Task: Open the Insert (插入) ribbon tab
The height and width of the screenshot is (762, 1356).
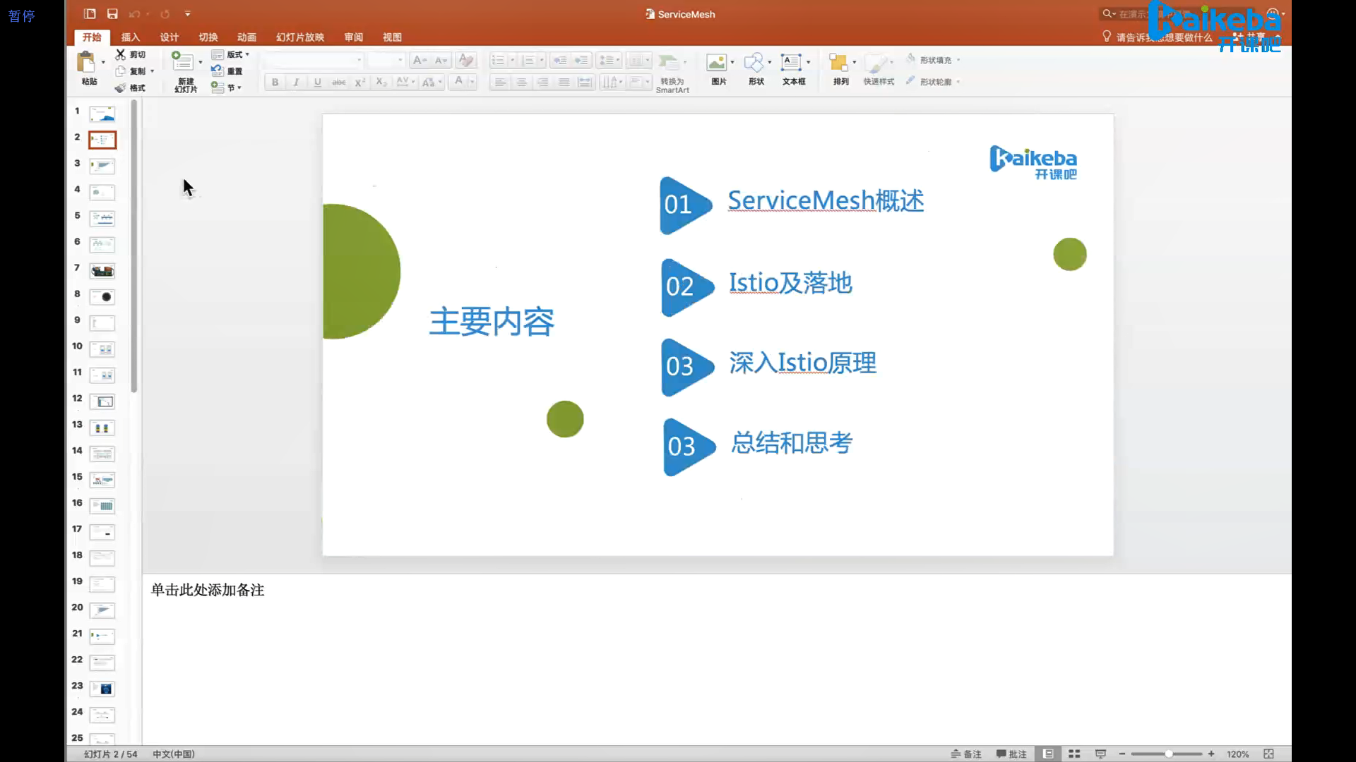Action: point(131,37)
